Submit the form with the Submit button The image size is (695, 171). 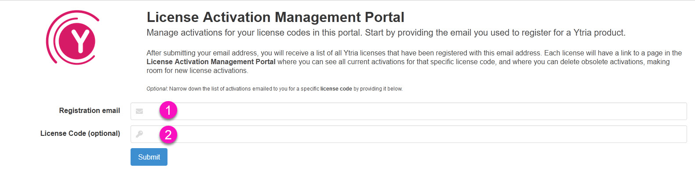pyautogui.click(x=149, y=157)
